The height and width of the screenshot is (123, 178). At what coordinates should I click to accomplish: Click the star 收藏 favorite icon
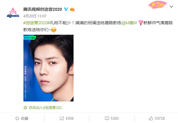pyautogui.click(x=17, y=118)
